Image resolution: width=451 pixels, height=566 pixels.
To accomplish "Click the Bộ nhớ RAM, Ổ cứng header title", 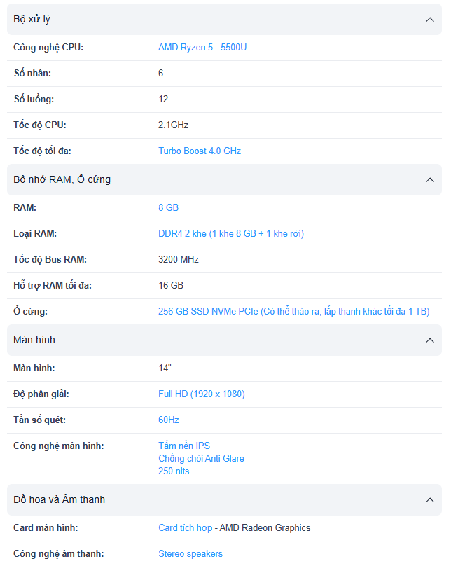I will (62, 180).
